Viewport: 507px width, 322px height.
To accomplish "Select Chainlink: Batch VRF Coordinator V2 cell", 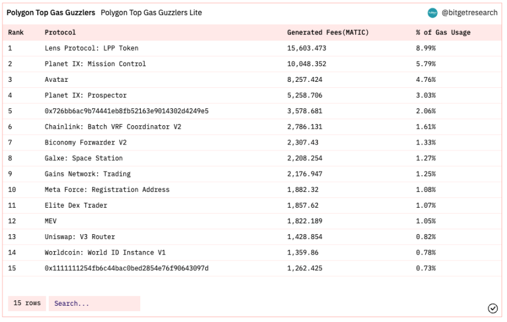I will click(x=113, y=127).
